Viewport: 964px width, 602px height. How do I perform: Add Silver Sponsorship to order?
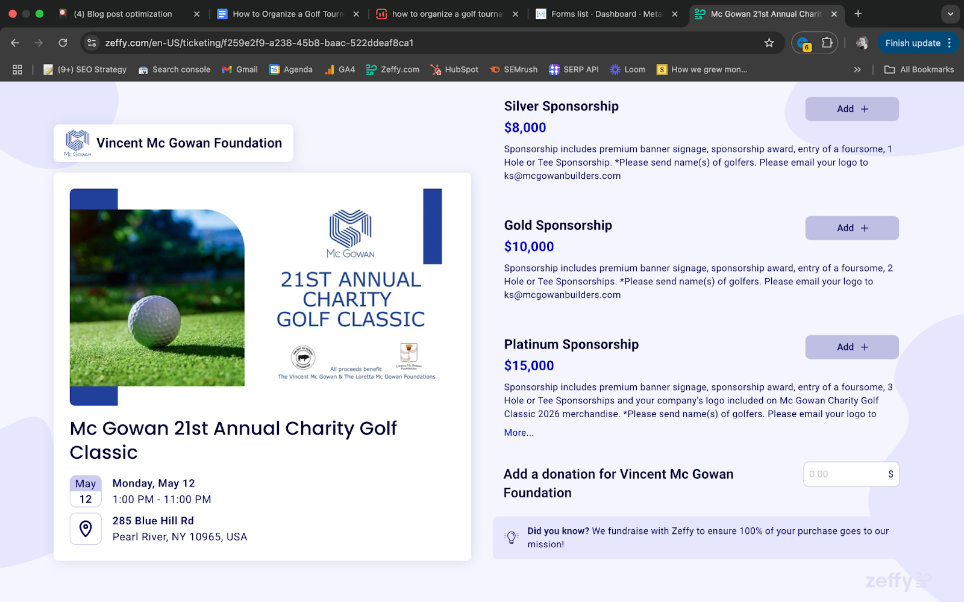(x=852, y=109)
